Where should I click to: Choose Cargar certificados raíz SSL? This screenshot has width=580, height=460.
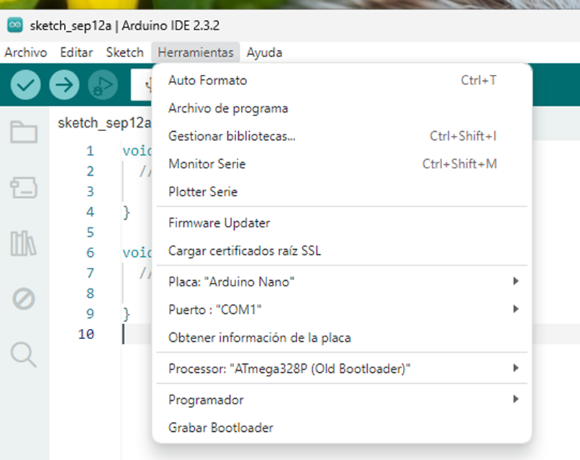pos(342,251)
